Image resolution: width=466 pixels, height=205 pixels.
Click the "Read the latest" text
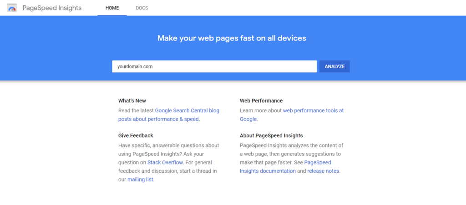(136, 110)
